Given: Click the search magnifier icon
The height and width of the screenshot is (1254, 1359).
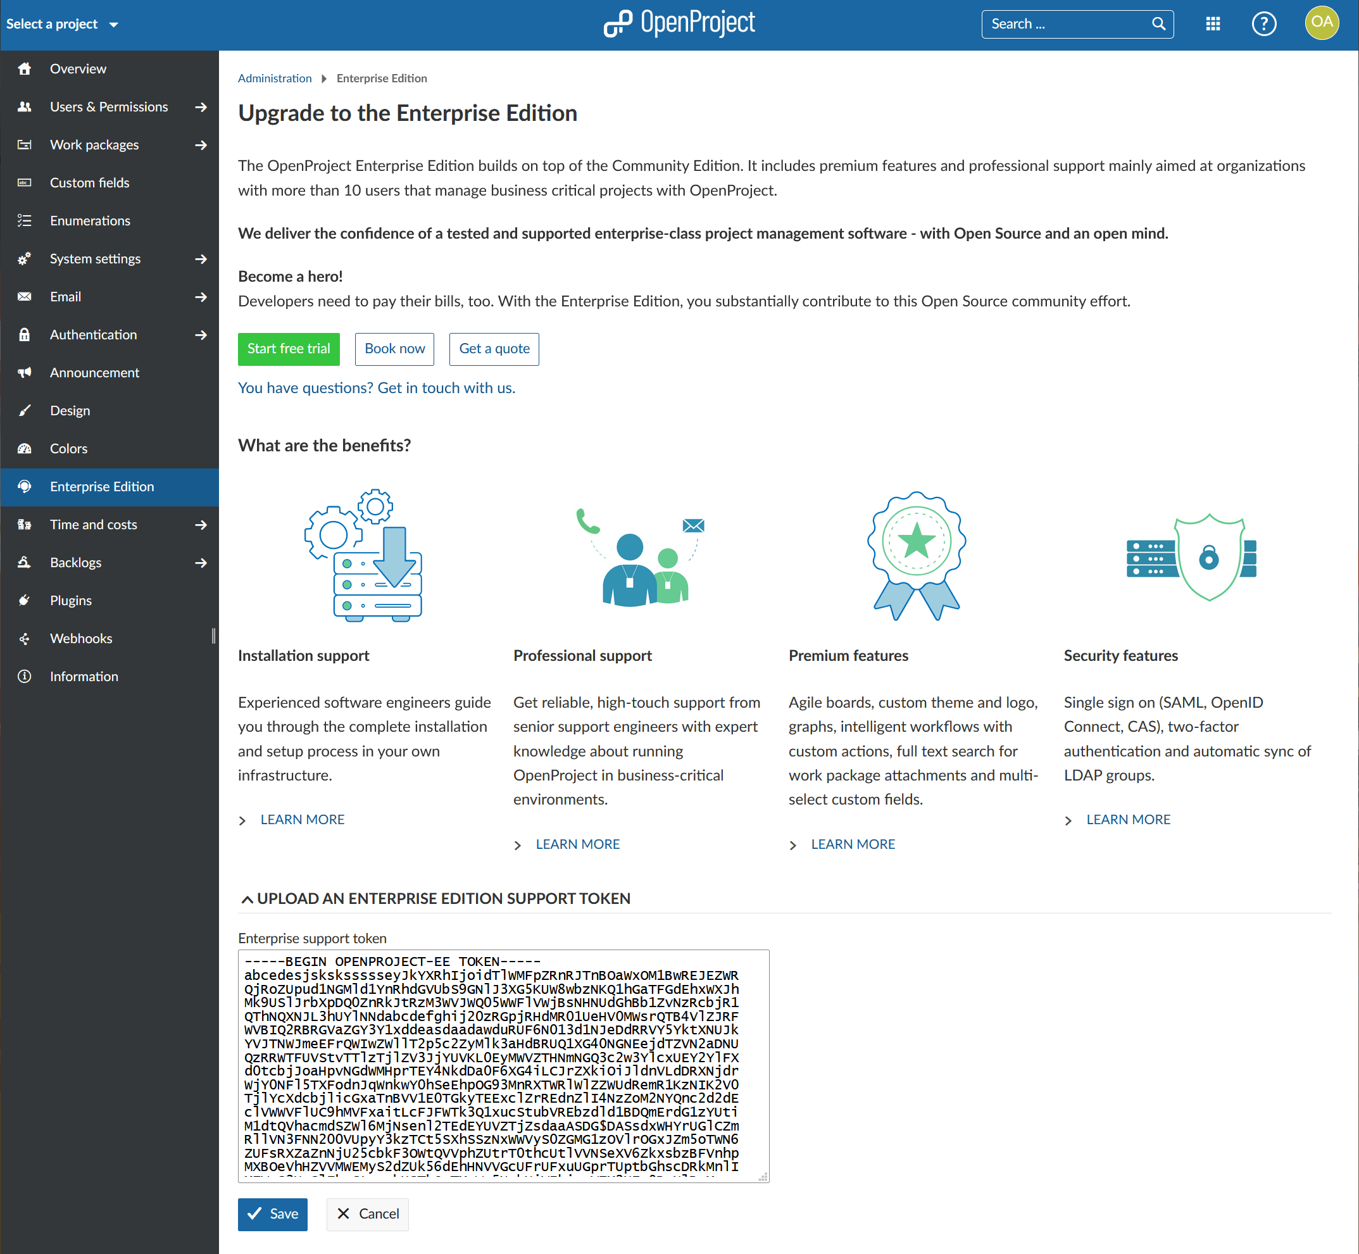Looking at the screenshot, I should [1160, 23].
